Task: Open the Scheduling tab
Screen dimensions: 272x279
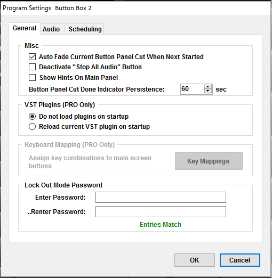Action: [x=84, y=29]
